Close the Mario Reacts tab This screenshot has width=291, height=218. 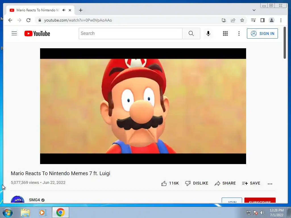[70, 10]
